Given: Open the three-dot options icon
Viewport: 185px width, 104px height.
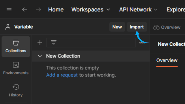Looking at the screenshot, I should coord(142,43).
